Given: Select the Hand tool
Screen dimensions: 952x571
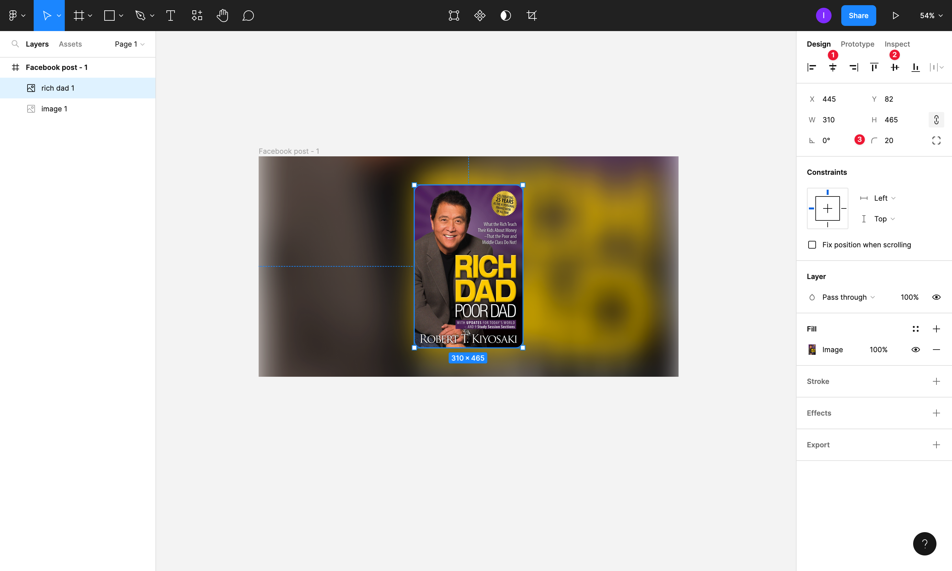Looking at the screenshot, I should coord(223,16).
